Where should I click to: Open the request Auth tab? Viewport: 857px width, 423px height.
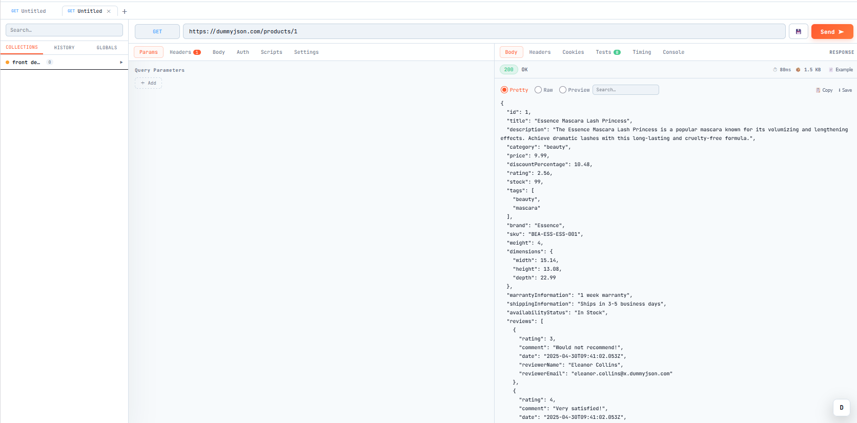pyautogui.click(x=243, y=52)
